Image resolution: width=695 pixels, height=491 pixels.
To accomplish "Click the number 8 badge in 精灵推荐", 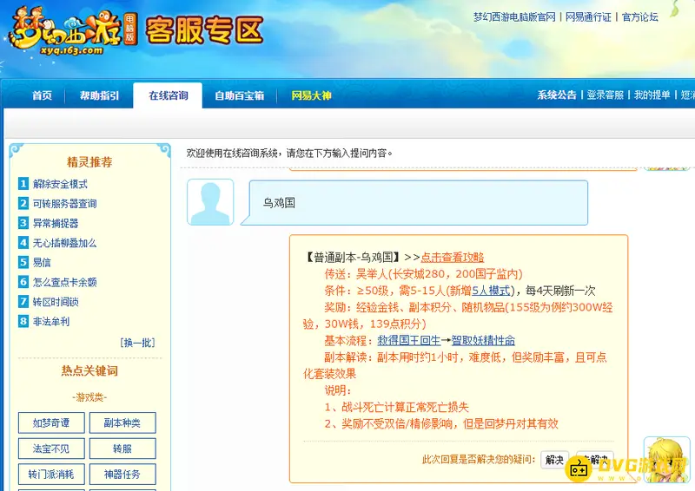I will [23, 321].
